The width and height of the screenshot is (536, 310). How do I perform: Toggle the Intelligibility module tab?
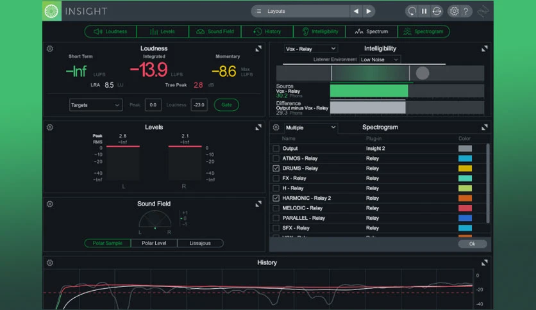[x=320, y=31]
